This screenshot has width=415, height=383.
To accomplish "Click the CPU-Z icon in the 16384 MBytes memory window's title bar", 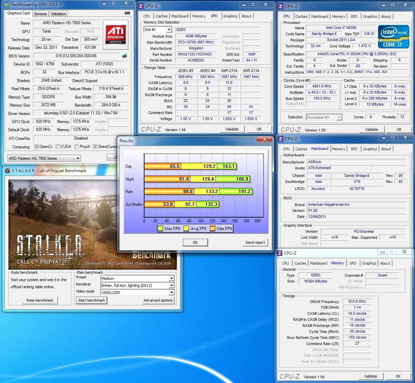I will [x=279, y=253].
